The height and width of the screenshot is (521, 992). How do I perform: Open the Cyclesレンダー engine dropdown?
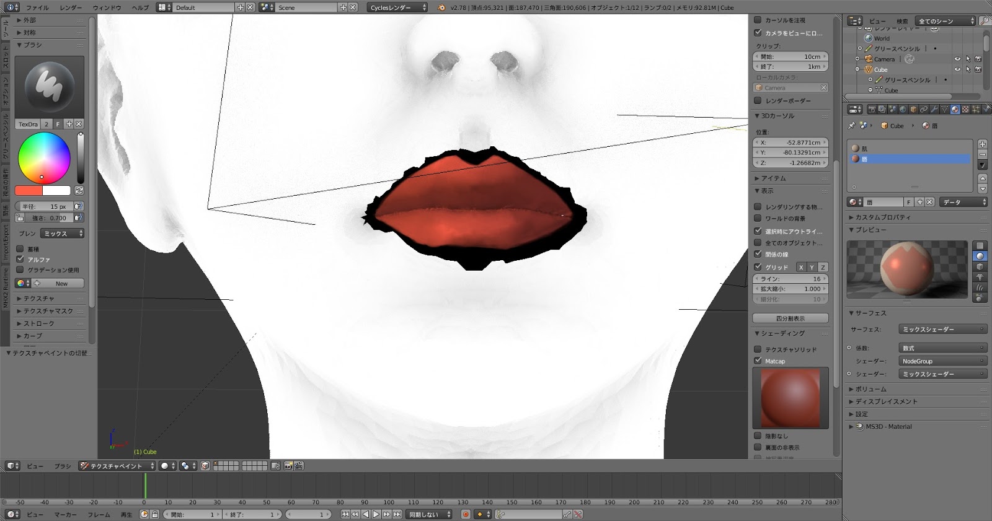coord(398,7)
